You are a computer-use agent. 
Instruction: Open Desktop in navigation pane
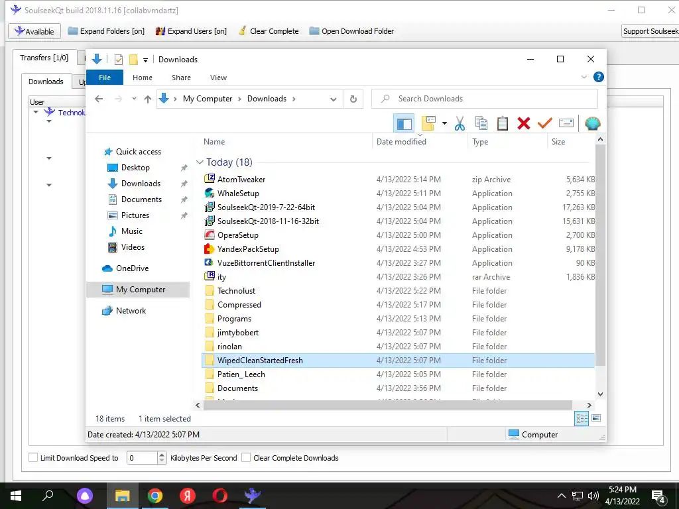tap(135, 168)
